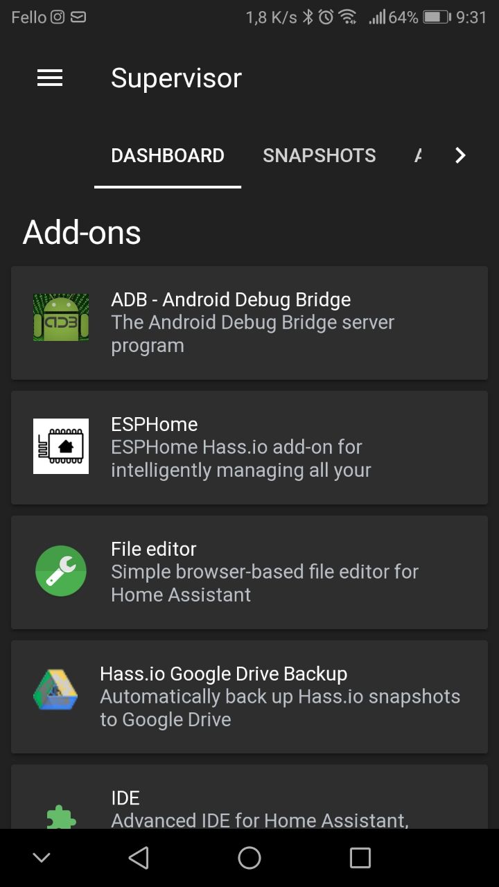Viewport: 499px width, 887px height.
Task: Click the Wi-Fi icon in status bar
Action: point(347,17)
